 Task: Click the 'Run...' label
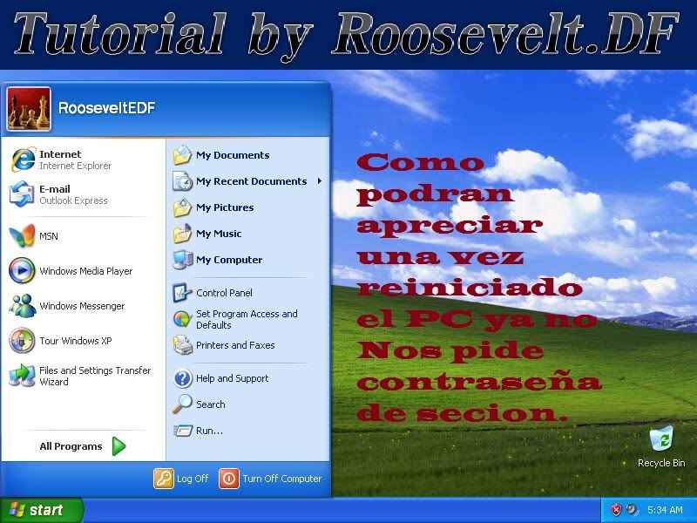(209, 431)
